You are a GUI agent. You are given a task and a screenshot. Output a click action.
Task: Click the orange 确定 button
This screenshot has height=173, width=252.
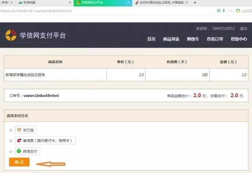click(19, 162)
